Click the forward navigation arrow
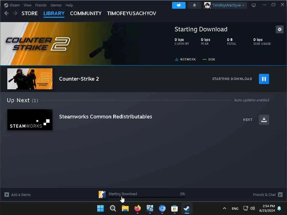The width and height of the screenshot is (287, 215). tap(15, 13)
